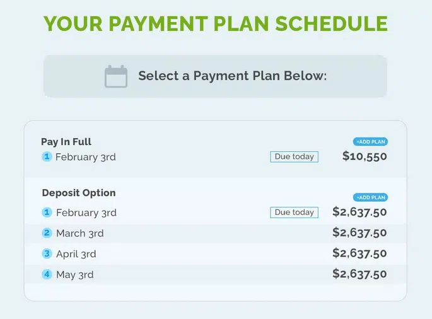432x319 pixels.
Task: Select the number 3 badge beside April 3rd
Action: pos(47,253)
